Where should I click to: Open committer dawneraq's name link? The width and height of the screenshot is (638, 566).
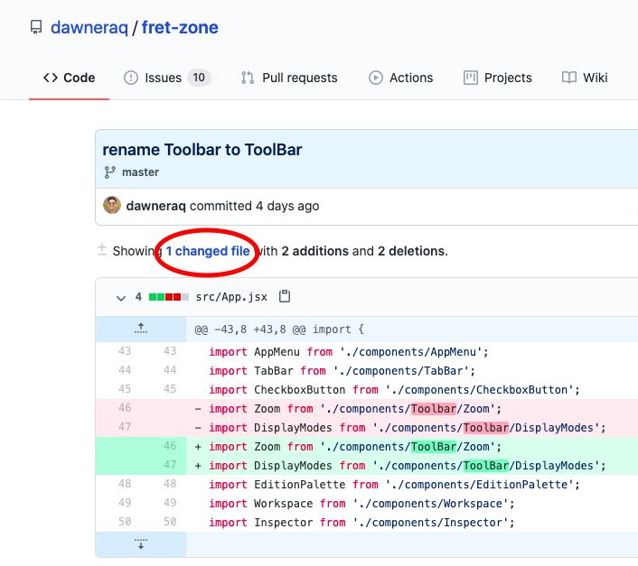tap(155, 206)
